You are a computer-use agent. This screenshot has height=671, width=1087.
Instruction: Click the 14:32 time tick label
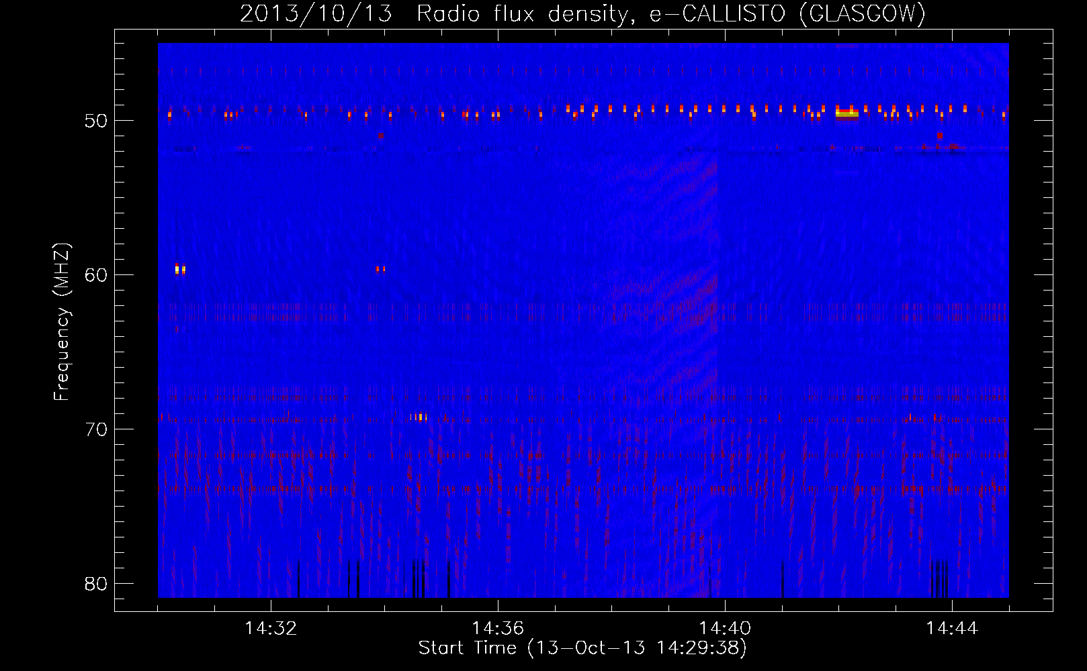271,629
